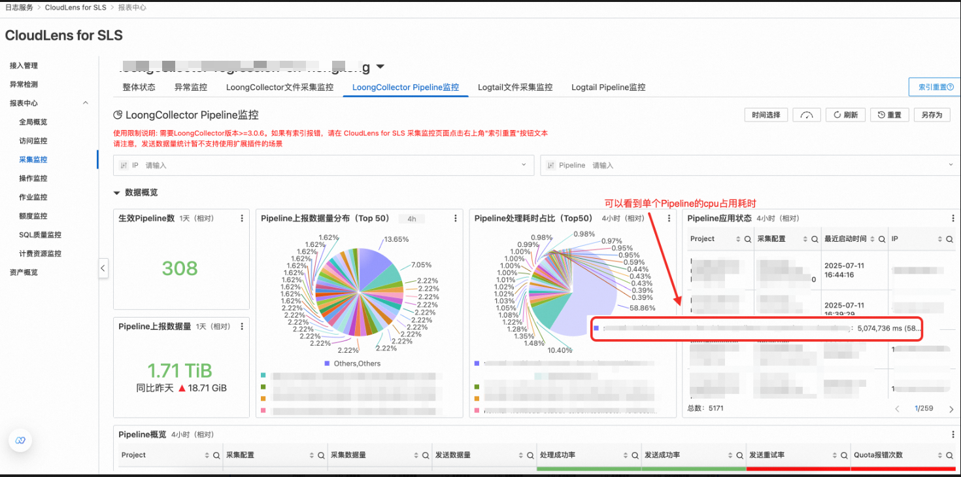This screenshot has height=477, width=961.
Task: Click the 刷新 refresh button
Action: (x=845, y=115)
